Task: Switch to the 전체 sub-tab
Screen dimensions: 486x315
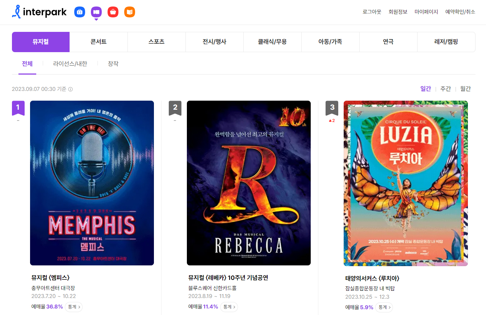Action: pos(27,64)
